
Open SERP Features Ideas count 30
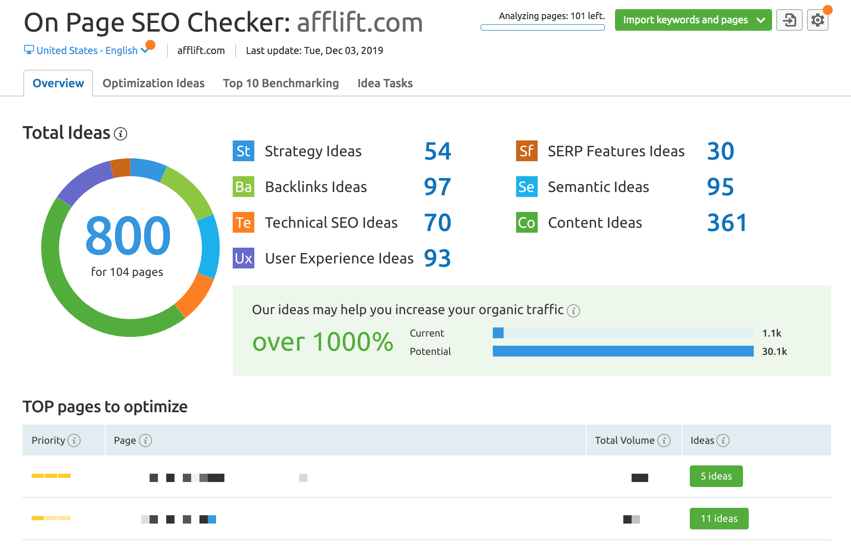click(721, 151)
